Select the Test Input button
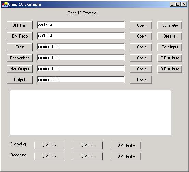The height and width of the screenshot is (172, 189). pos(170,47)
